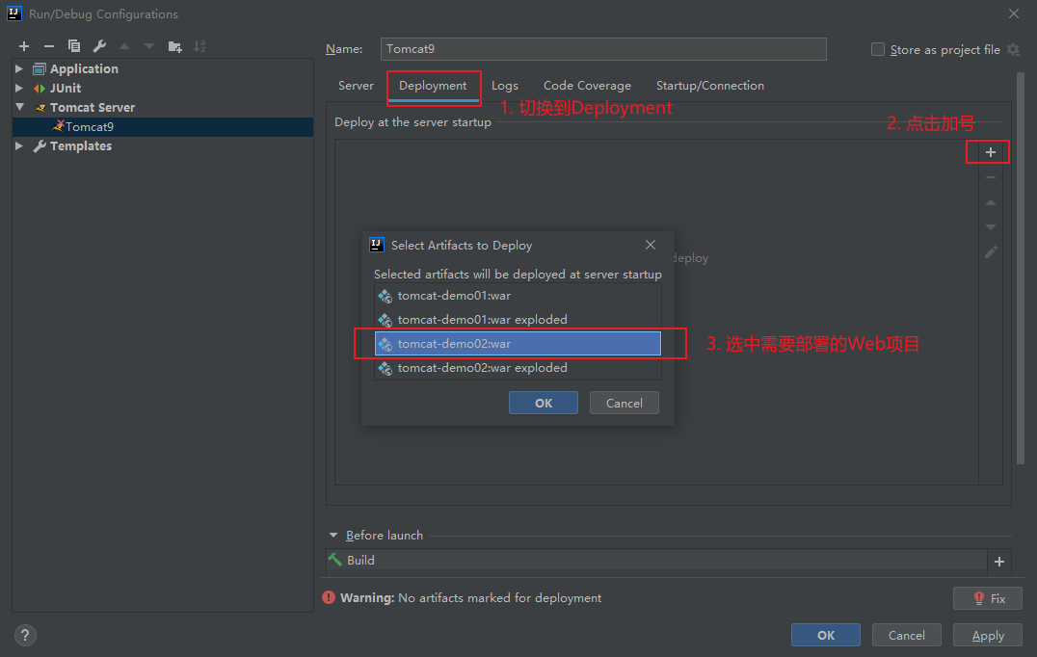Select the Tomcat Server tree item

point(163,107)
